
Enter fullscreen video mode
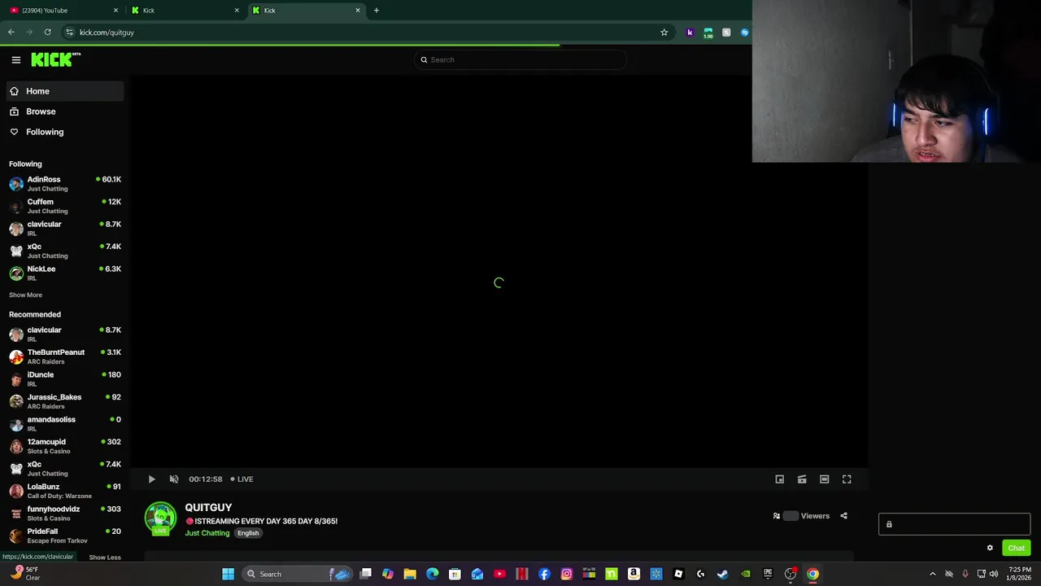847,479
